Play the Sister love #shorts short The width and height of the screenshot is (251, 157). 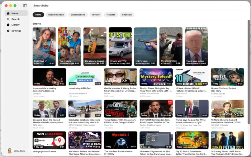[44, 47]
